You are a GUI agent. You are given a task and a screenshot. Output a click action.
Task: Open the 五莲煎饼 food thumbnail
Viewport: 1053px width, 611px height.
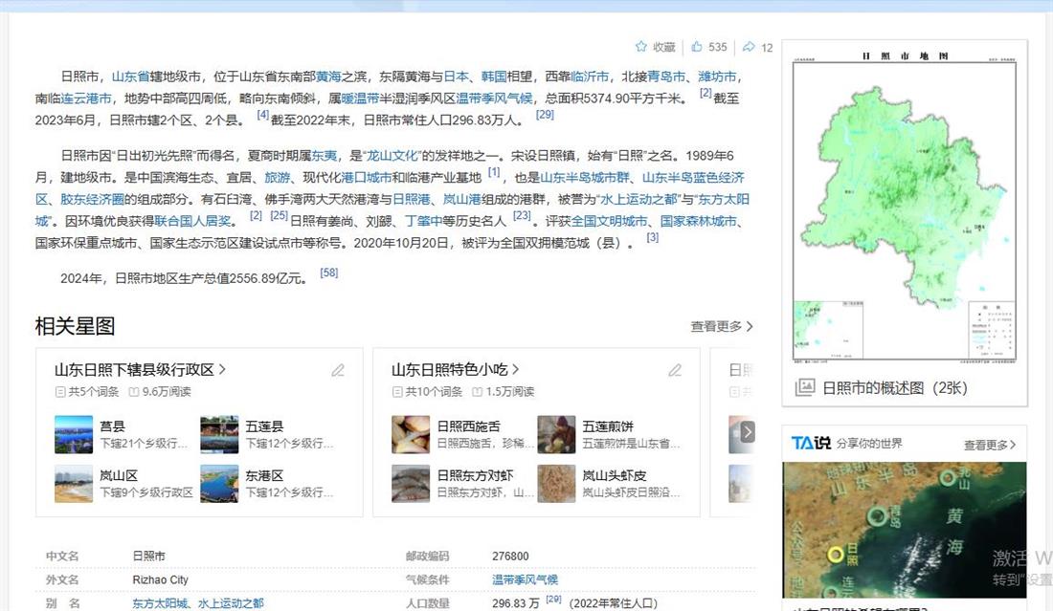pyautogui.click(x=557, y=435)
